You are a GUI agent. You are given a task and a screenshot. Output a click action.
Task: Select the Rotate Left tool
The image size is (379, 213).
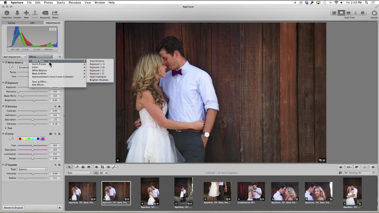(x=76, y=167)
